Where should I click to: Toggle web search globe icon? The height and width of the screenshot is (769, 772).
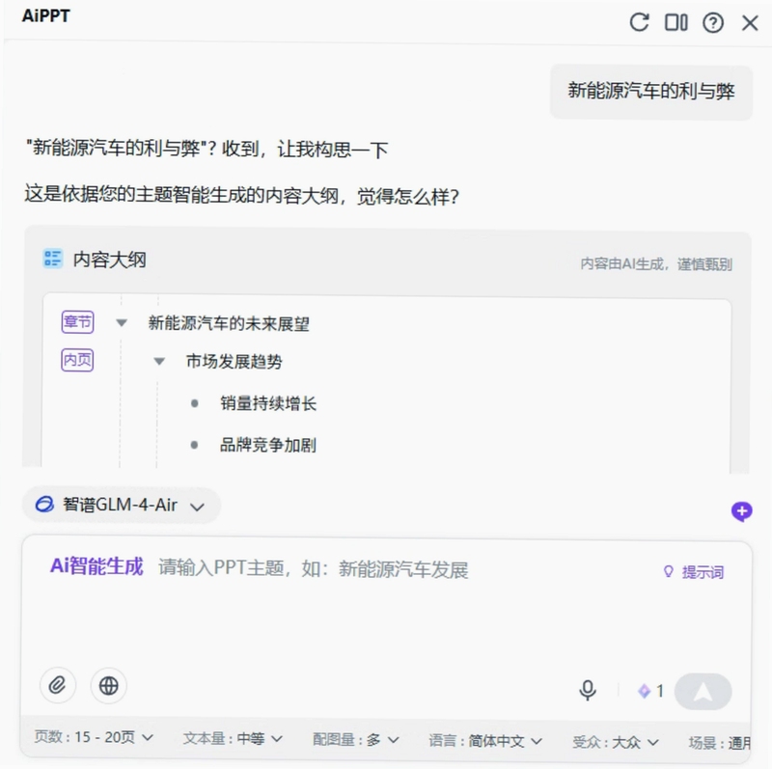[x=109, y=685]
